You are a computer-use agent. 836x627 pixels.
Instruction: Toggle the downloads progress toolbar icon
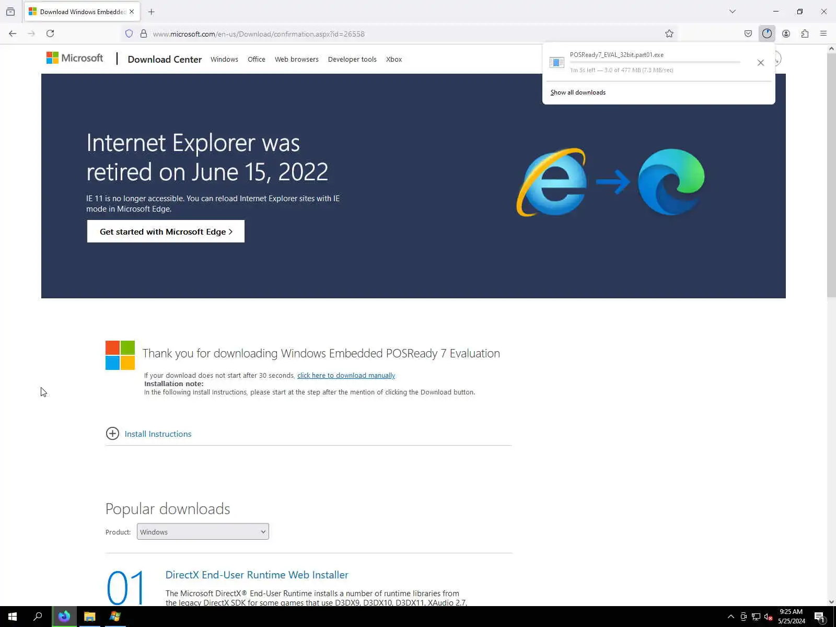767,33
